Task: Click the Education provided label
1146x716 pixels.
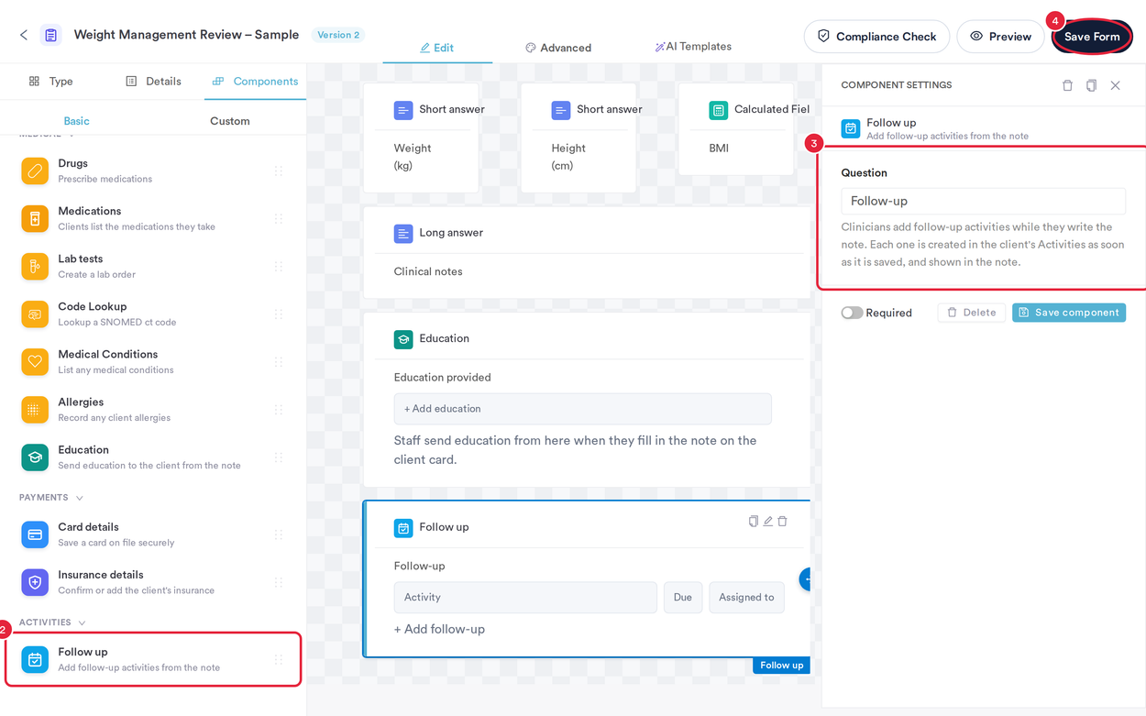Action: (x=442, y=377)
